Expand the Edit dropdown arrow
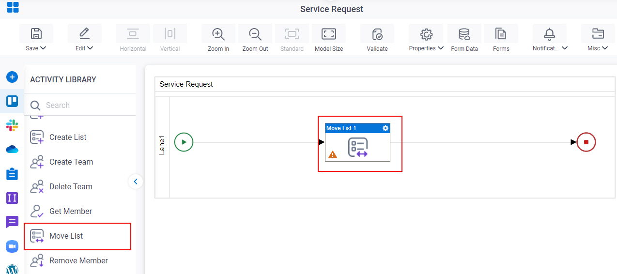 point(91,48)
